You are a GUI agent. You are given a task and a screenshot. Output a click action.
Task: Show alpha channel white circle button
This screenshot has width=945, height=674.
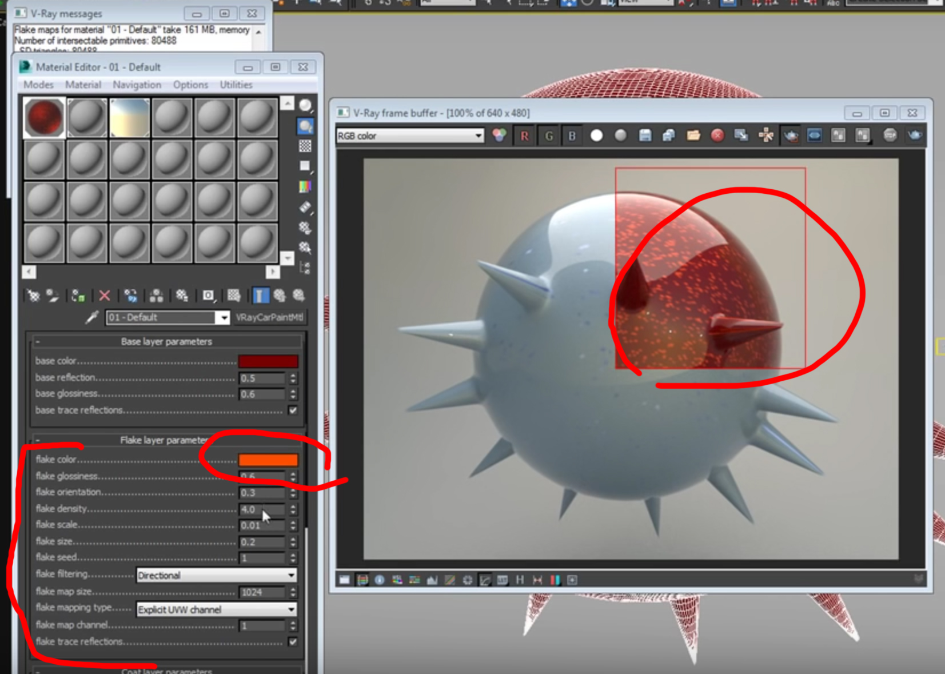click(596, 135)
